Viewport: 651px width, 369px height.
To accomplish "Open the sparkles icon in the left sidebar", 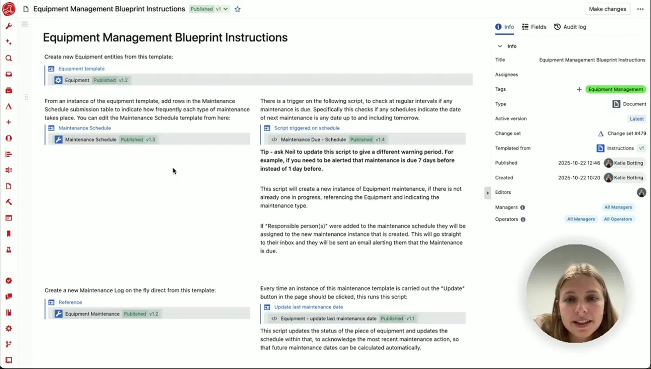I will pyautogui.click(x=9, y=42).
